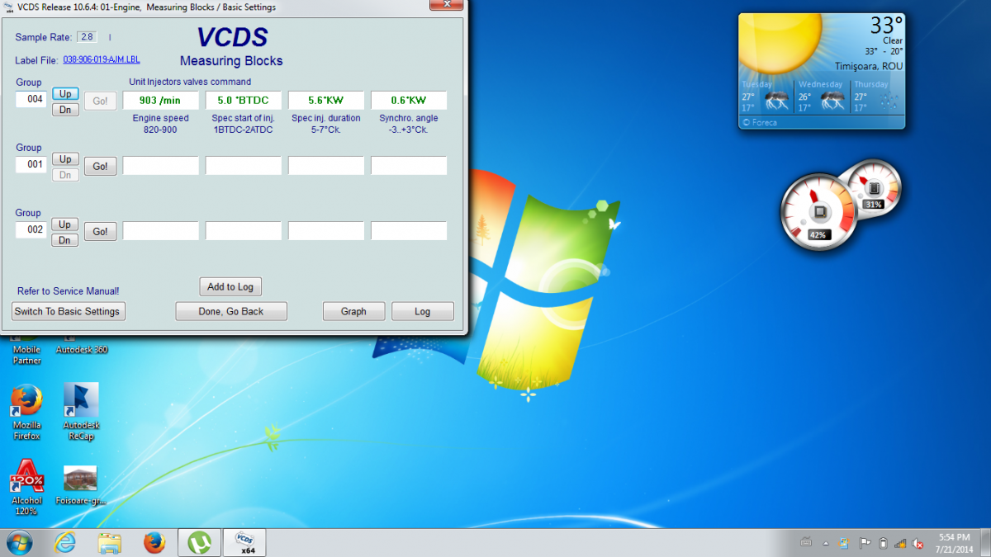Open the Start menu orb

19,542
